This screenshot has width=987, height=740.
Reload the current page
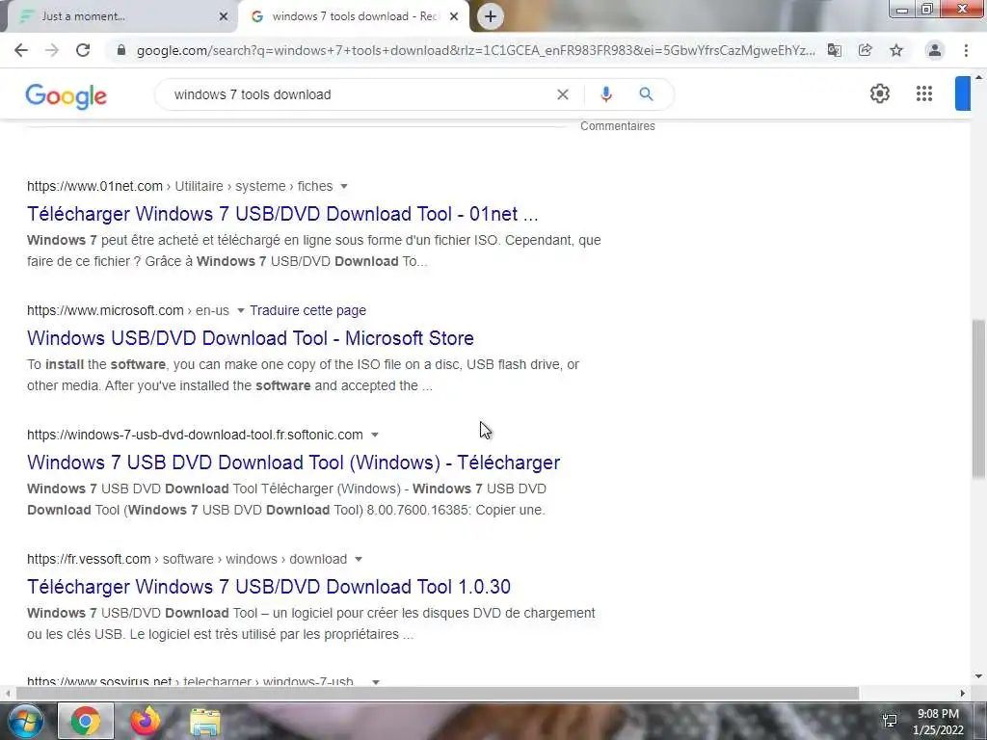click(x=83, y=50)
